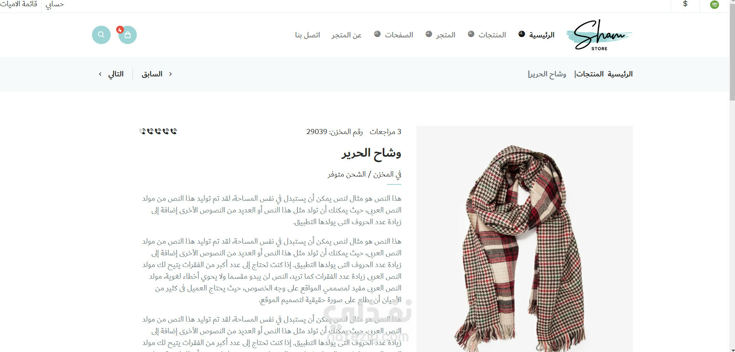Click the page vertical scrollbar
Screen dimensions: 735x352
(732, 176)
